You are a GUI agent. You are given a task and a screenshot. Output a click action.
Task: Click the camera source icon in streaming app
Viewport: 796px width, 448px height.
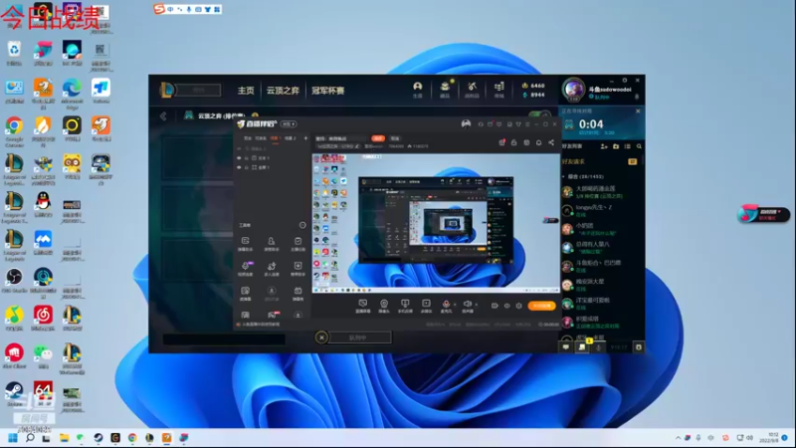[384, 304]
